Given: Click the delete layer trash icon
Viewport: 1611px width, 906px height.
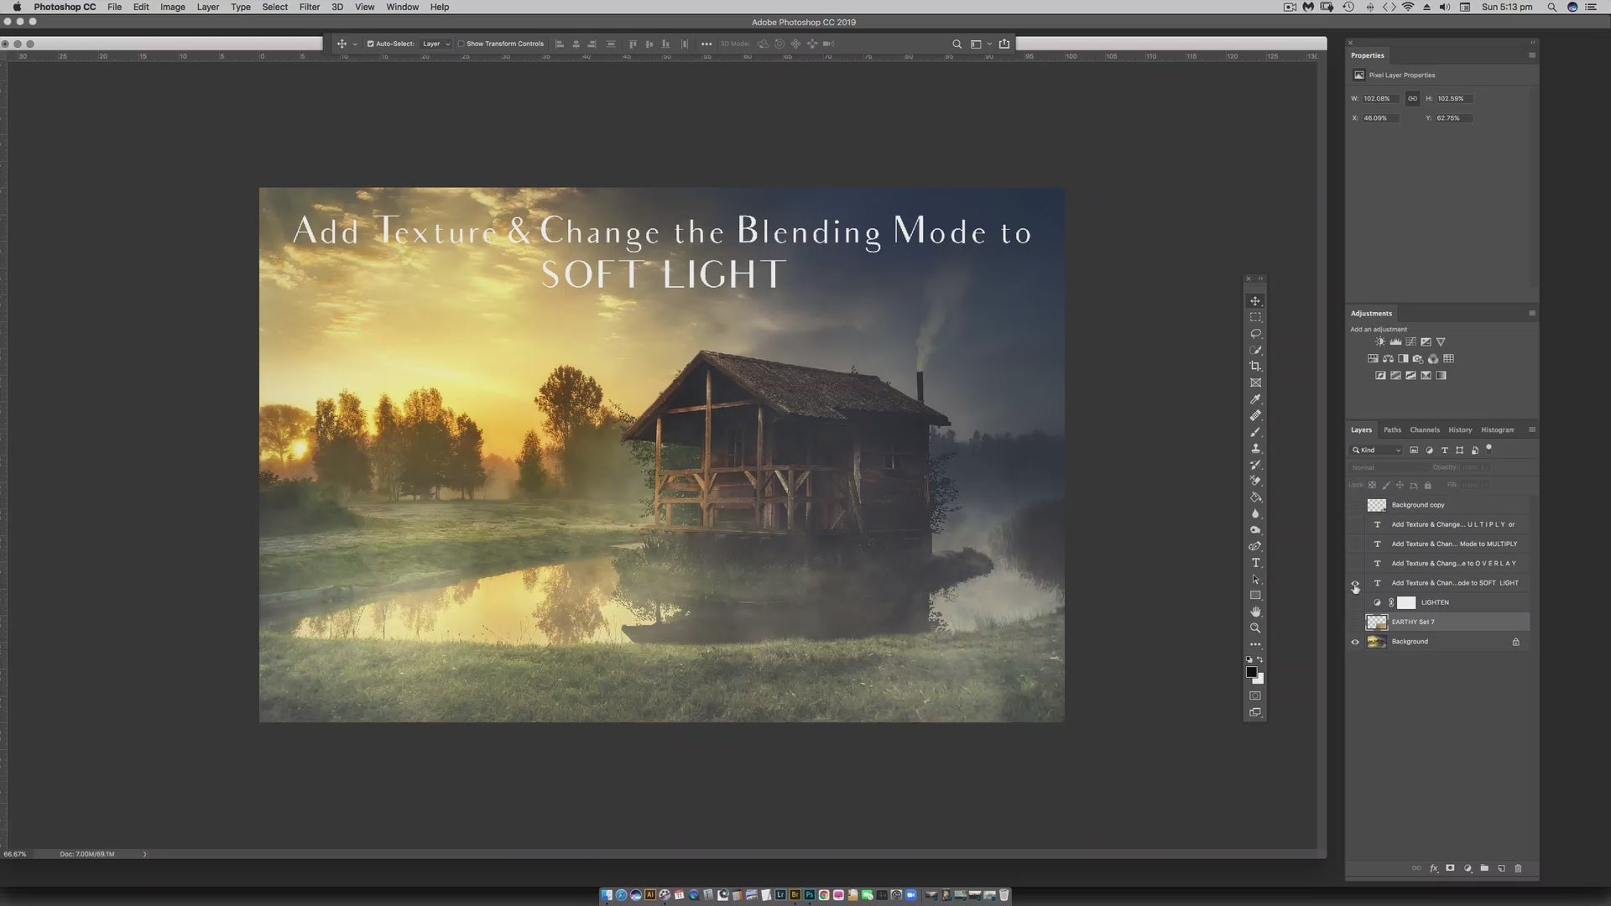Looking at the screenshot, I should (x=1518, y=868).
